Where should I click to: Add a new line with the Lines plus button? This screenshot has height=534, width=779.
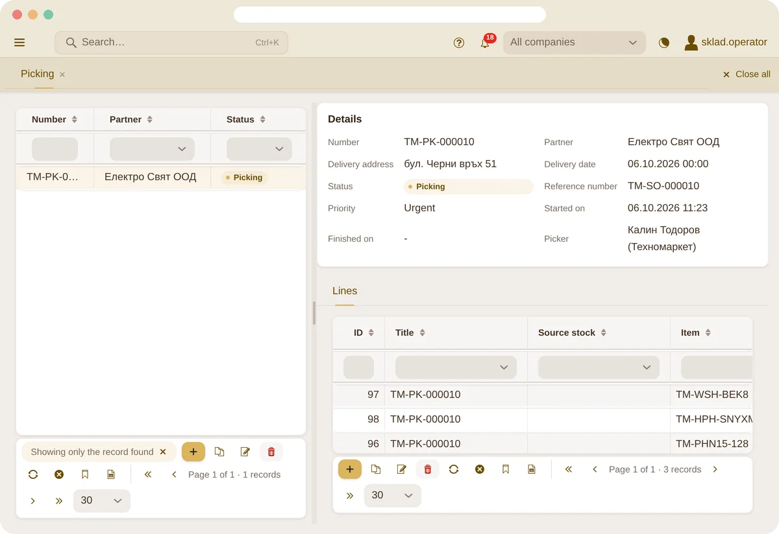tap(350, 469)
